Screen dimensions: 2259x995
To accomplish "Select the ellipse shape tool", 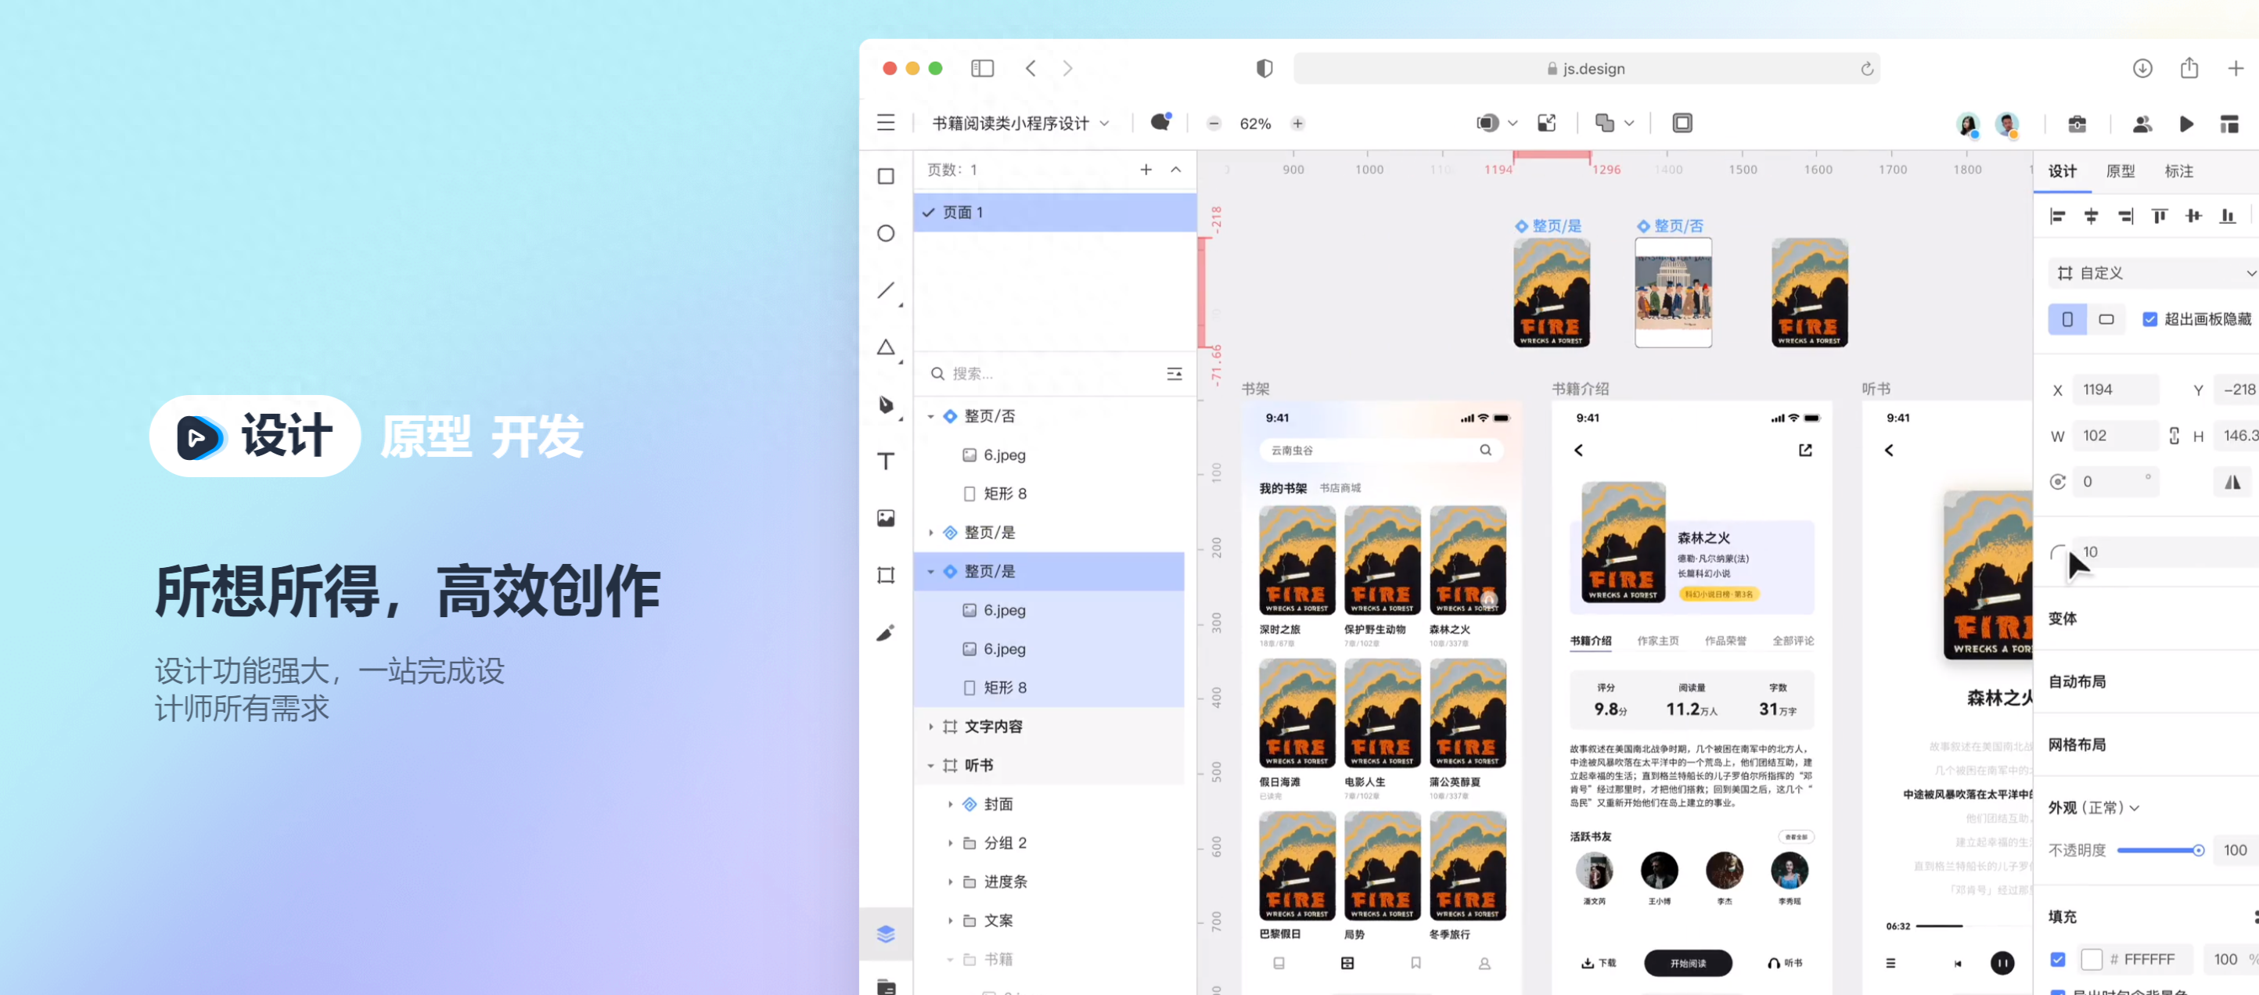I will pos(886,233).
